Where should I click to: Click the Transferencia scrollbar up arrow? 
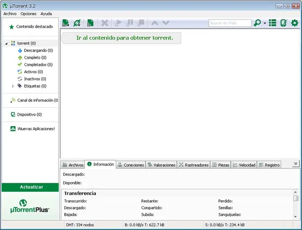click(x=295, y=192)
